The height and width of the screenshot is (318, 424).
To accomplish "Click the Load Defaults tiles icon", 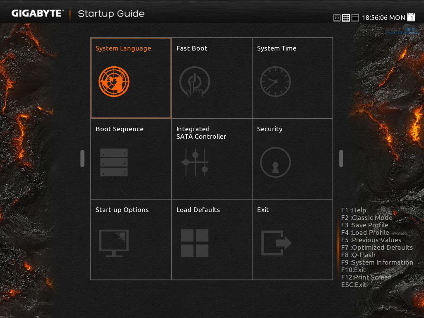I will (x=195, y=243).
